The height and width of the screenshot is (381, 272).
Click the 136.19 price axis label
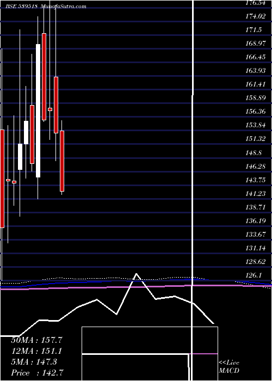(256, 221)
